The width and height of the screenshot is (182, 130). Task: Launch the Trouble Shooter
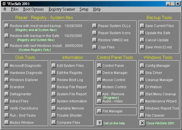(54, 115)
